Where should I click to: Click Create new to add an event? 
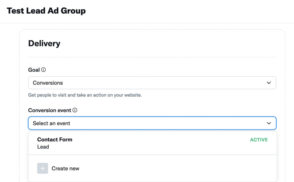point(65,168)
